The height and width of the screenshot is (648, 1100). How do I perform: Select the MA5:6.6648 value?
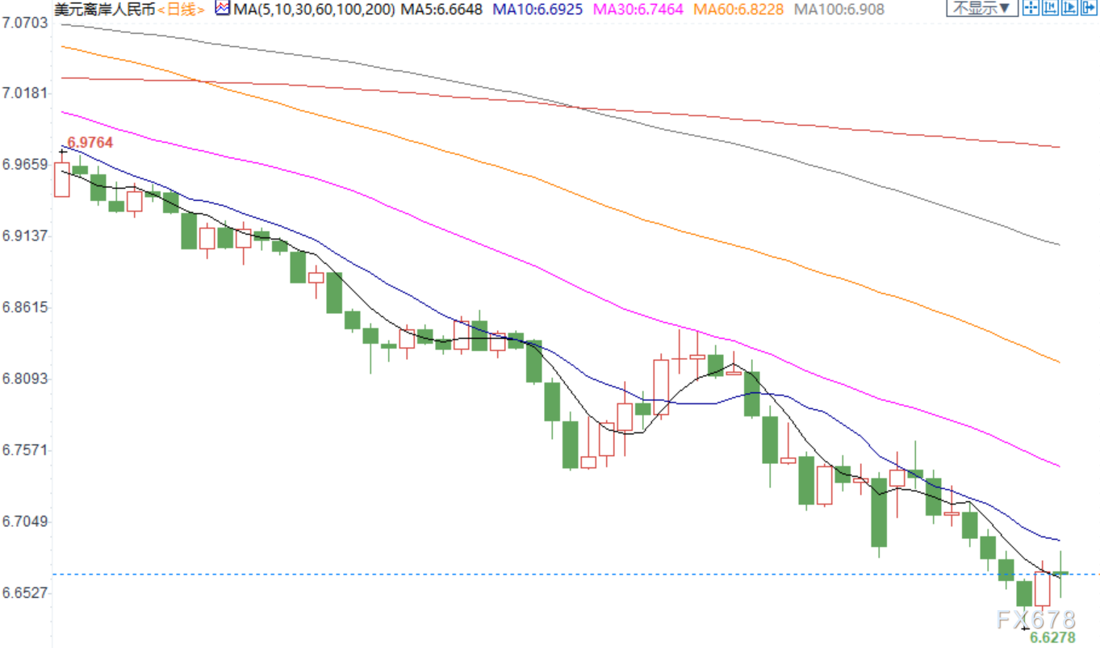tap(442, 10)
